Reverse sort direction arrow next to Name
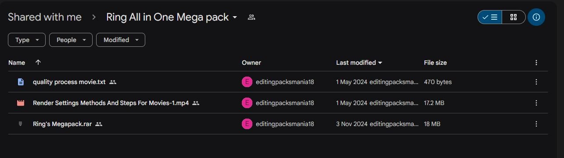Screen dimensions: 564x158 click(x=38, y=63)
